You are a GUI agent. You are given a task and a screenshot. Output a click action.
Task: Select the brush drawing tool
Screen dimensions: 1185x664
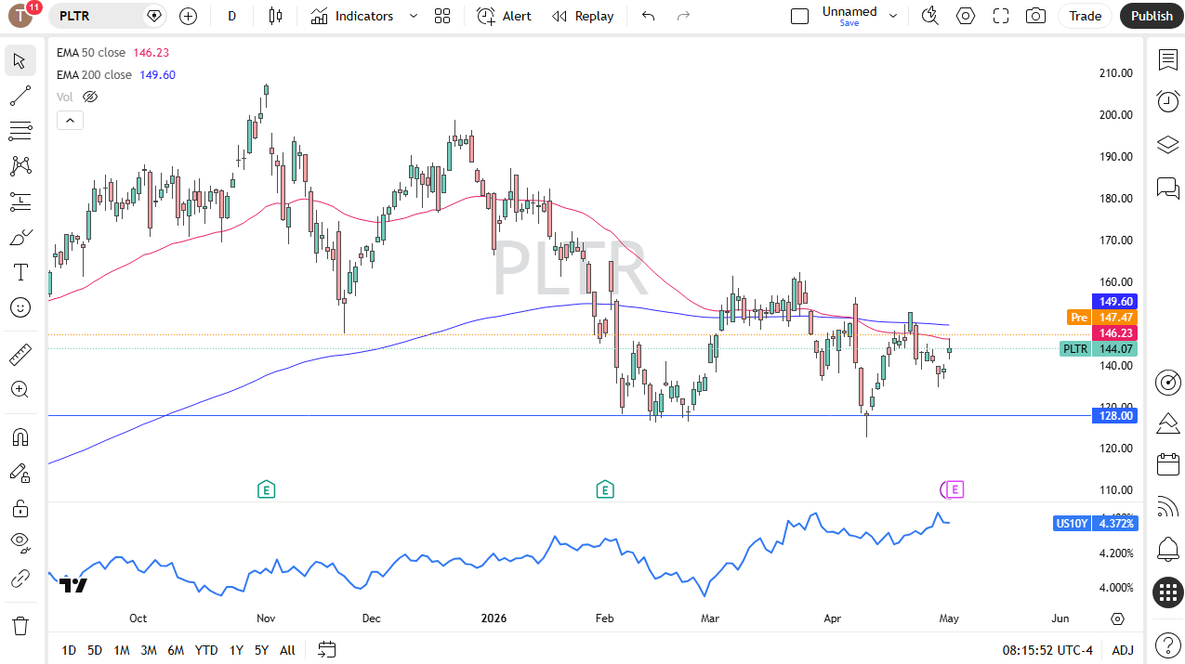pos(20,237)
